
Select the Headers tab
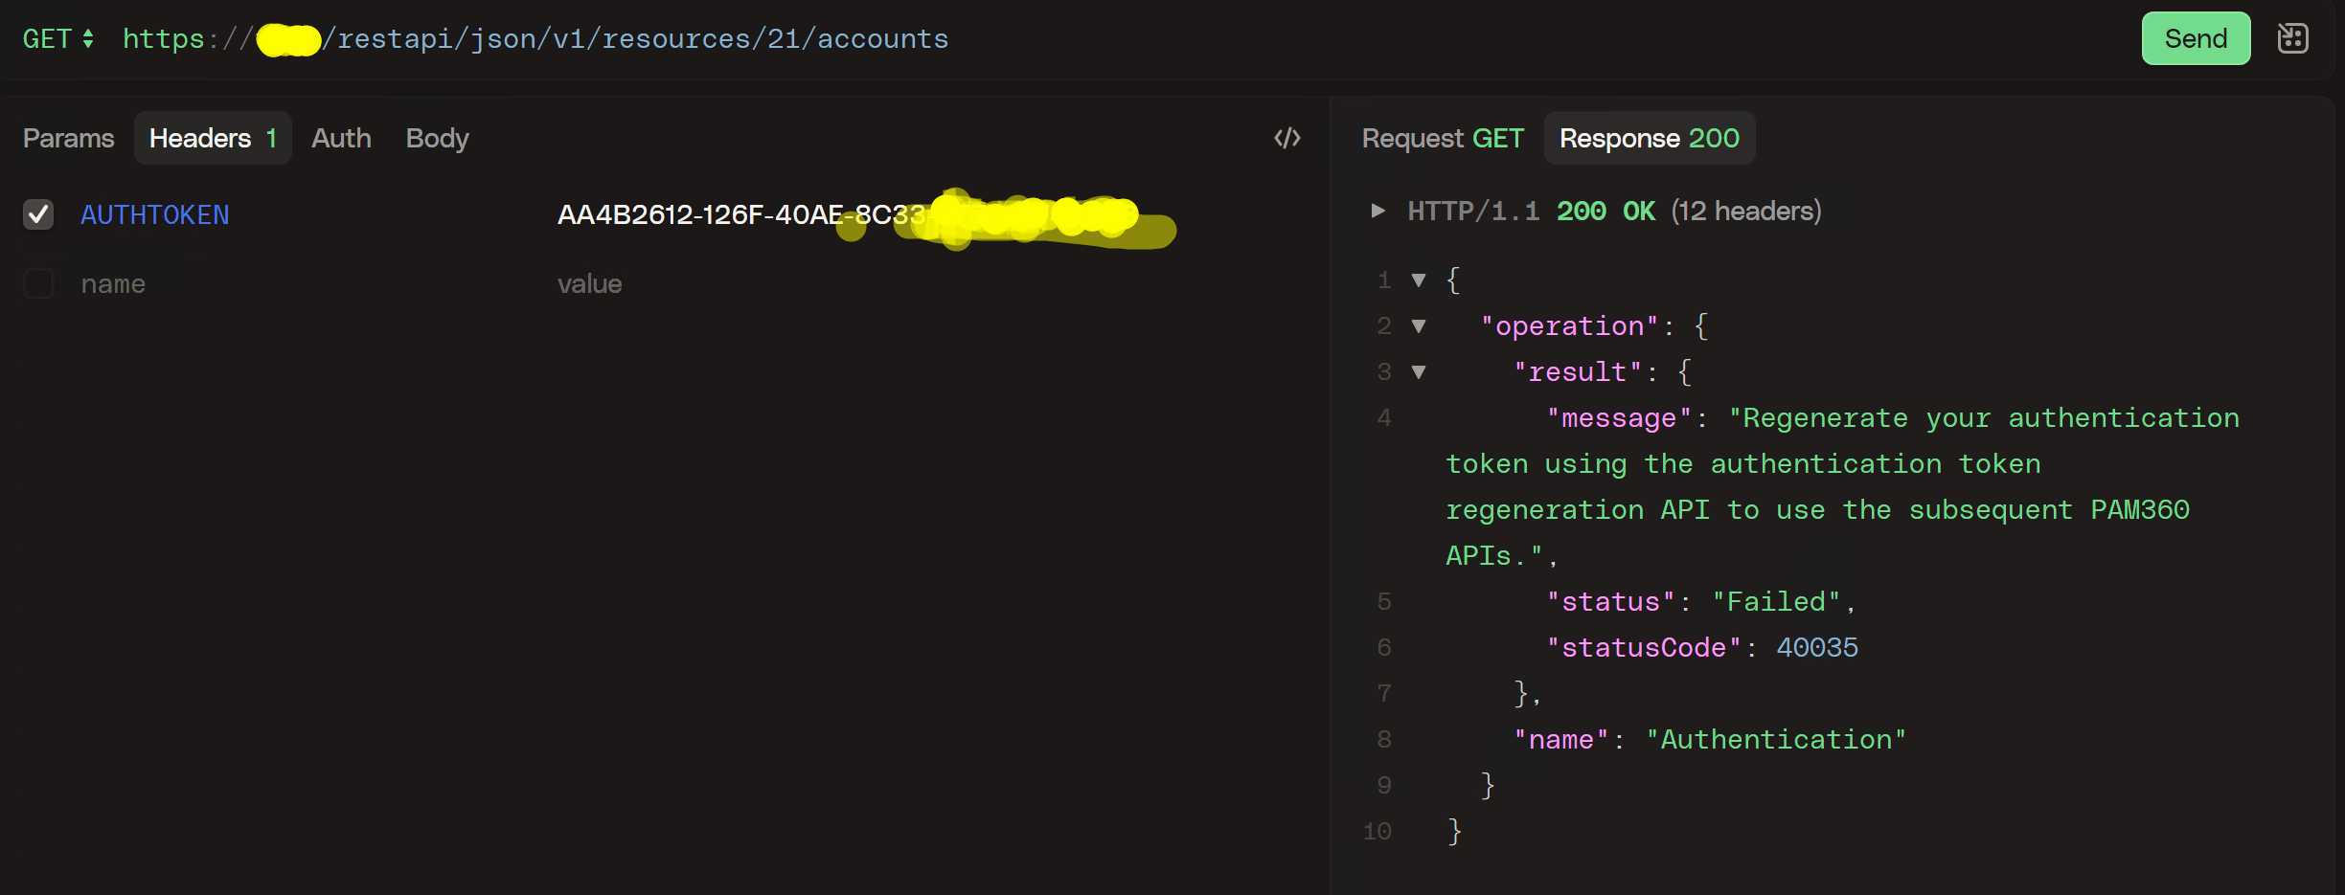point(212,139)
